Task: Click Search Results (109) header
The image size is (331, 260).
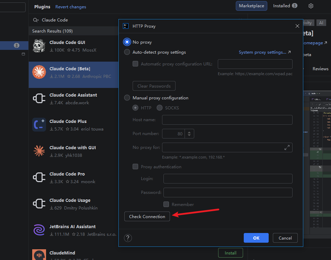Action: (52, 31)
